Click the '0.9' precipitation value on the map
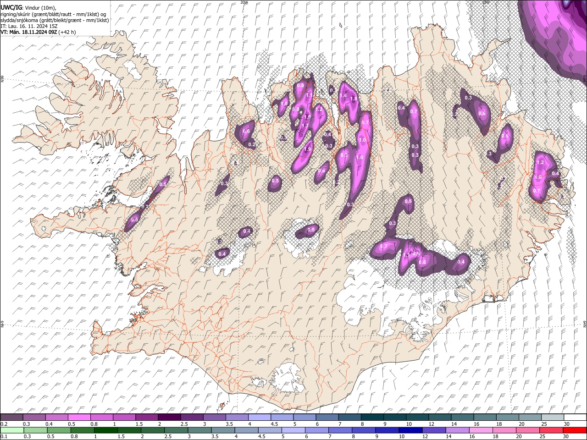Screen dimensions: 587x440 click(x=505, y=136)
